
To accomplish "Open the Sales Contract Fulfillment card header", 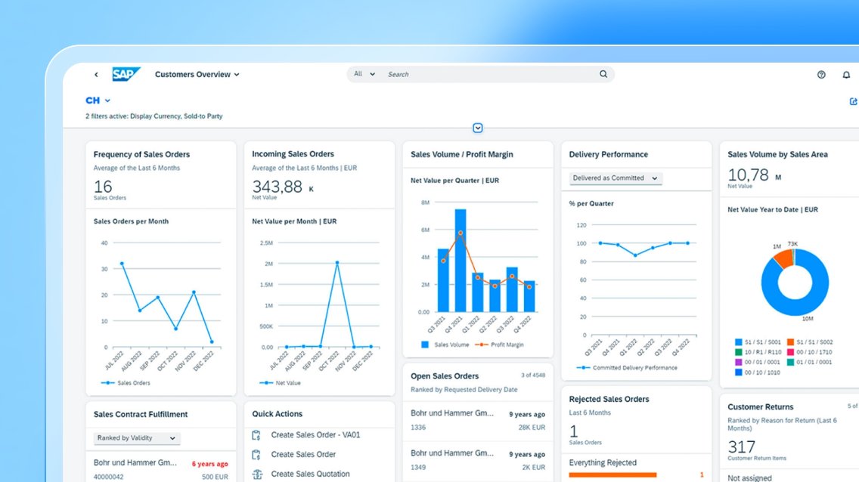I will tap(161, 414).
